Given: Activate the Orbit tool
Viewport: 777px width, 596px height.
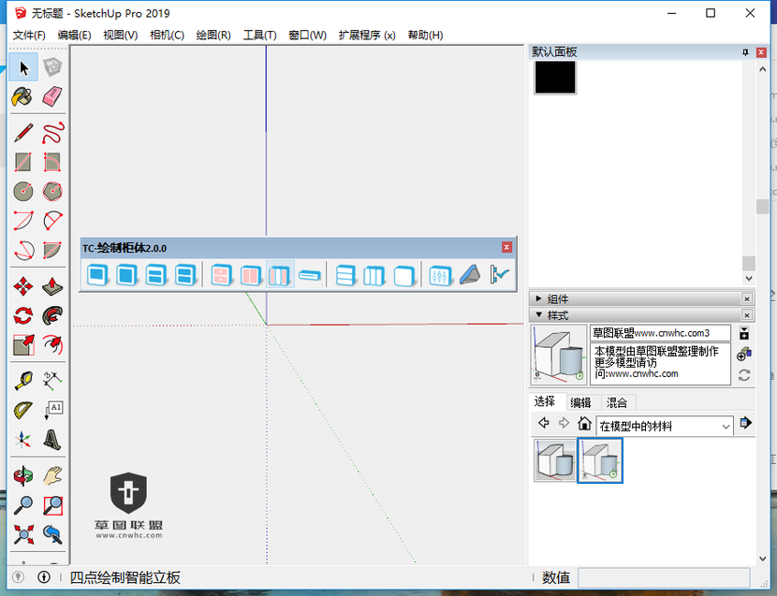Looking at the screenshot, I should (23, 476).
